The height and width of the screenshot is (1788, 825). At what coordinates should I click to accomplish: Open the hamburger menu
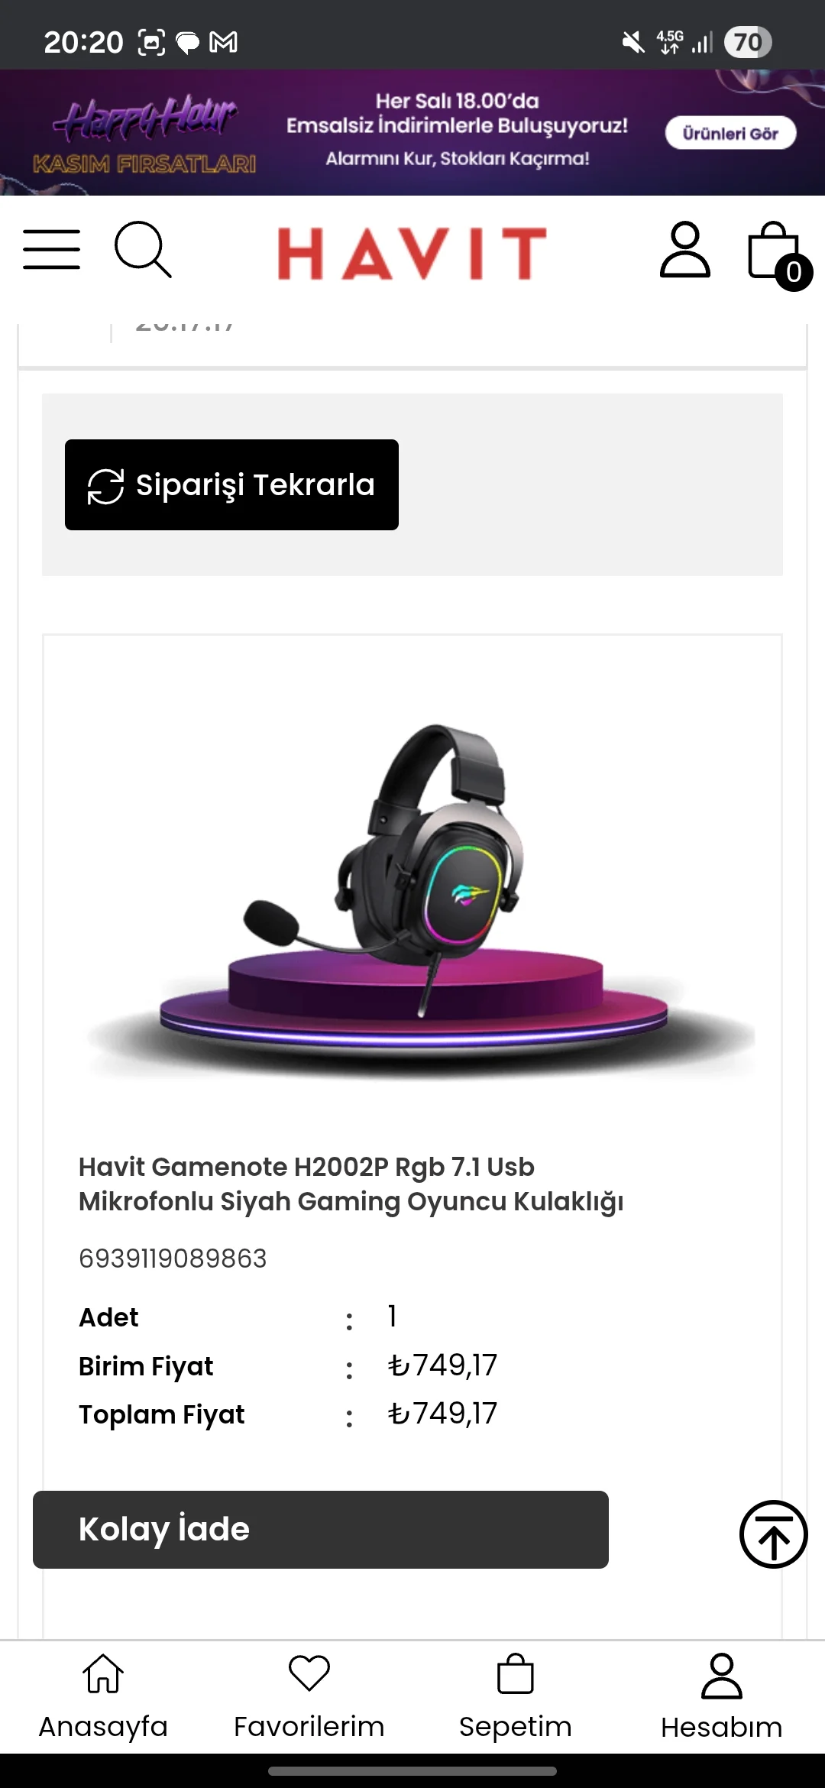(51, 249)
